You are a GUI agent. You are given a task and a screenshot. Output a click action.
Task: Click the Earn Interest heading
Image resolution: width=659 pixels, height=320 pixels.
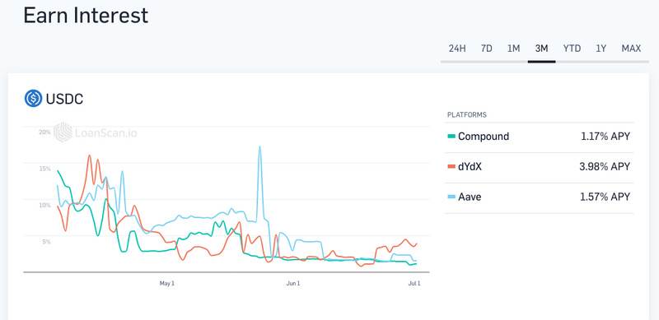point(86,15)
